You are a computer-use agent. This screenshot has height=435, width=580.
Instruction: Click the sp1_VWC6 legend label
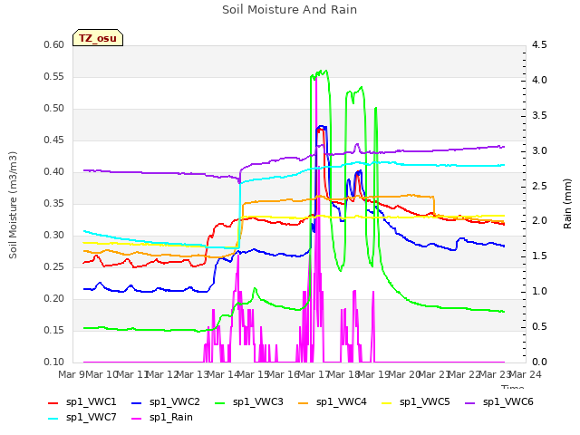click(x=507, y=402)
